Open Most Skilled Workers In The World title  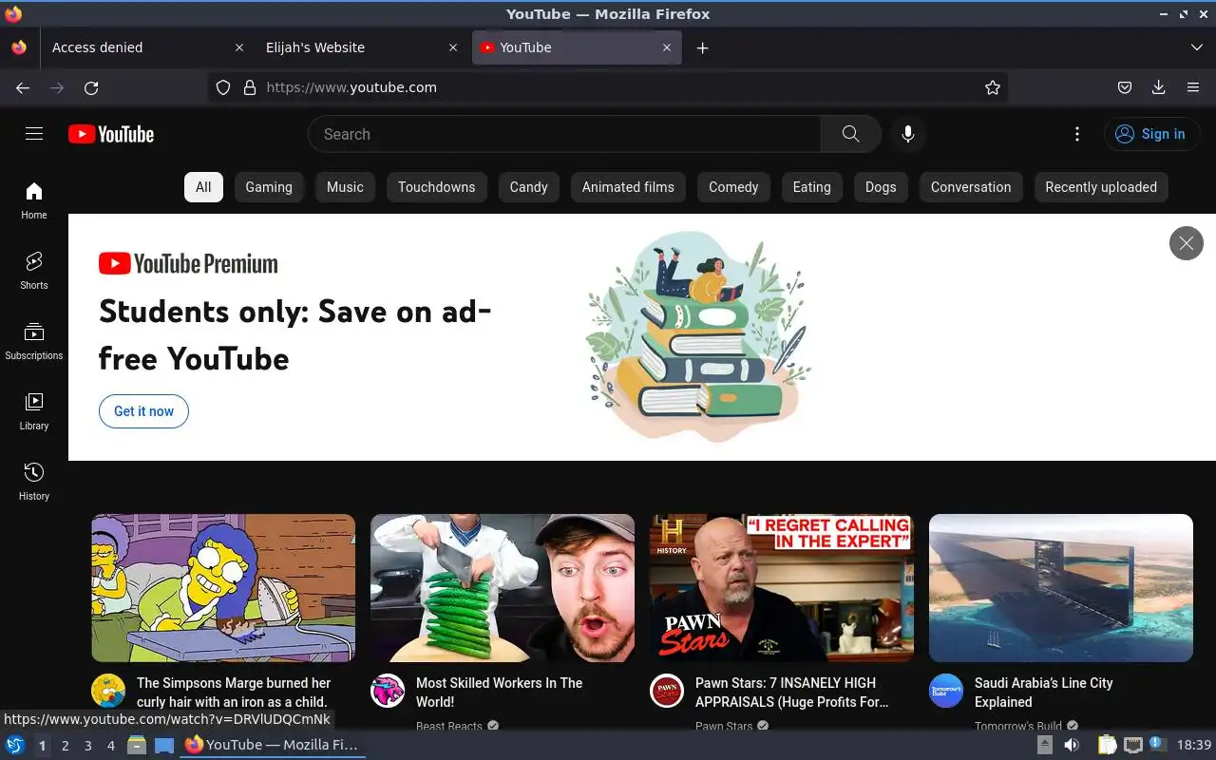pyautogui.click(x=499, y=693)
